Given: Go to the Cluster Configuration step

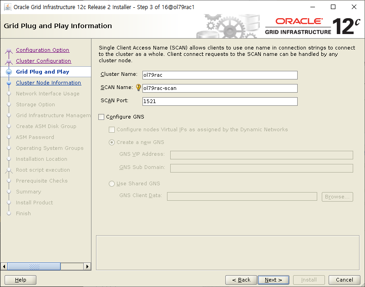Looking at the screenshot, I should coord(44,61).
